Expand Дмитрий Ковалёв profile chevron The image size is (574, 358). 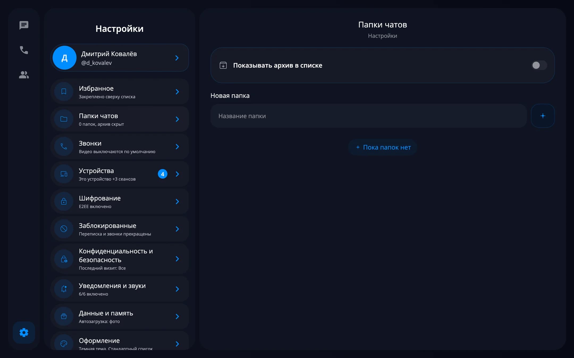[x=177, y=58]
